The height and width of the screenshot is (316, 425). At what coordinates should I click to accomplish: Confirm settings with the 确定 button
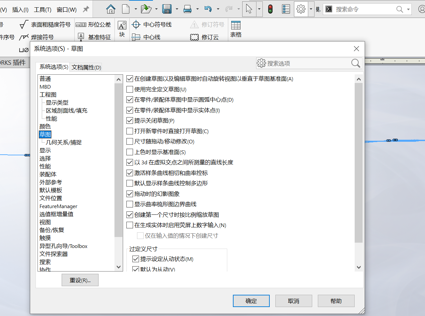pos(251,301)
